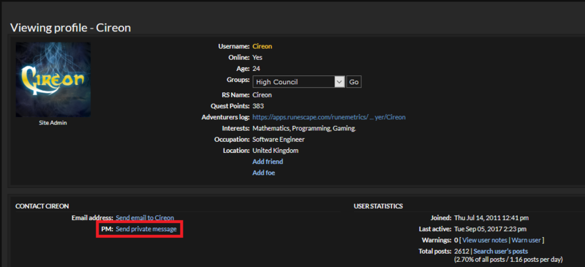Click the Warn user link
Screen dimensions: 585x267
(526, 240)
